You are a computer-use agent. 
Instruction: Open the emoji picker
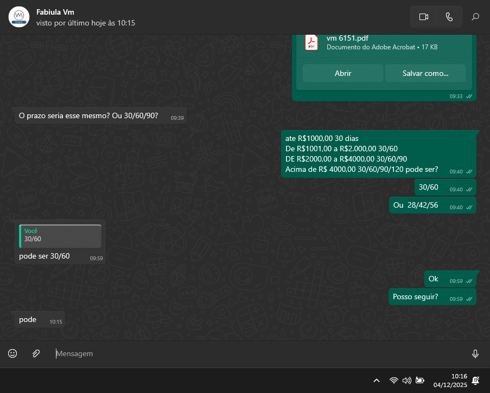[12, 353]
